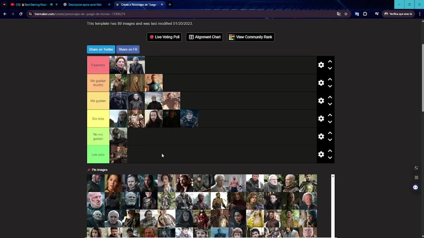Select the Create a Personajes de Juego tab
Viewport: 424px width, 238px height.
[x=138, y=5]
